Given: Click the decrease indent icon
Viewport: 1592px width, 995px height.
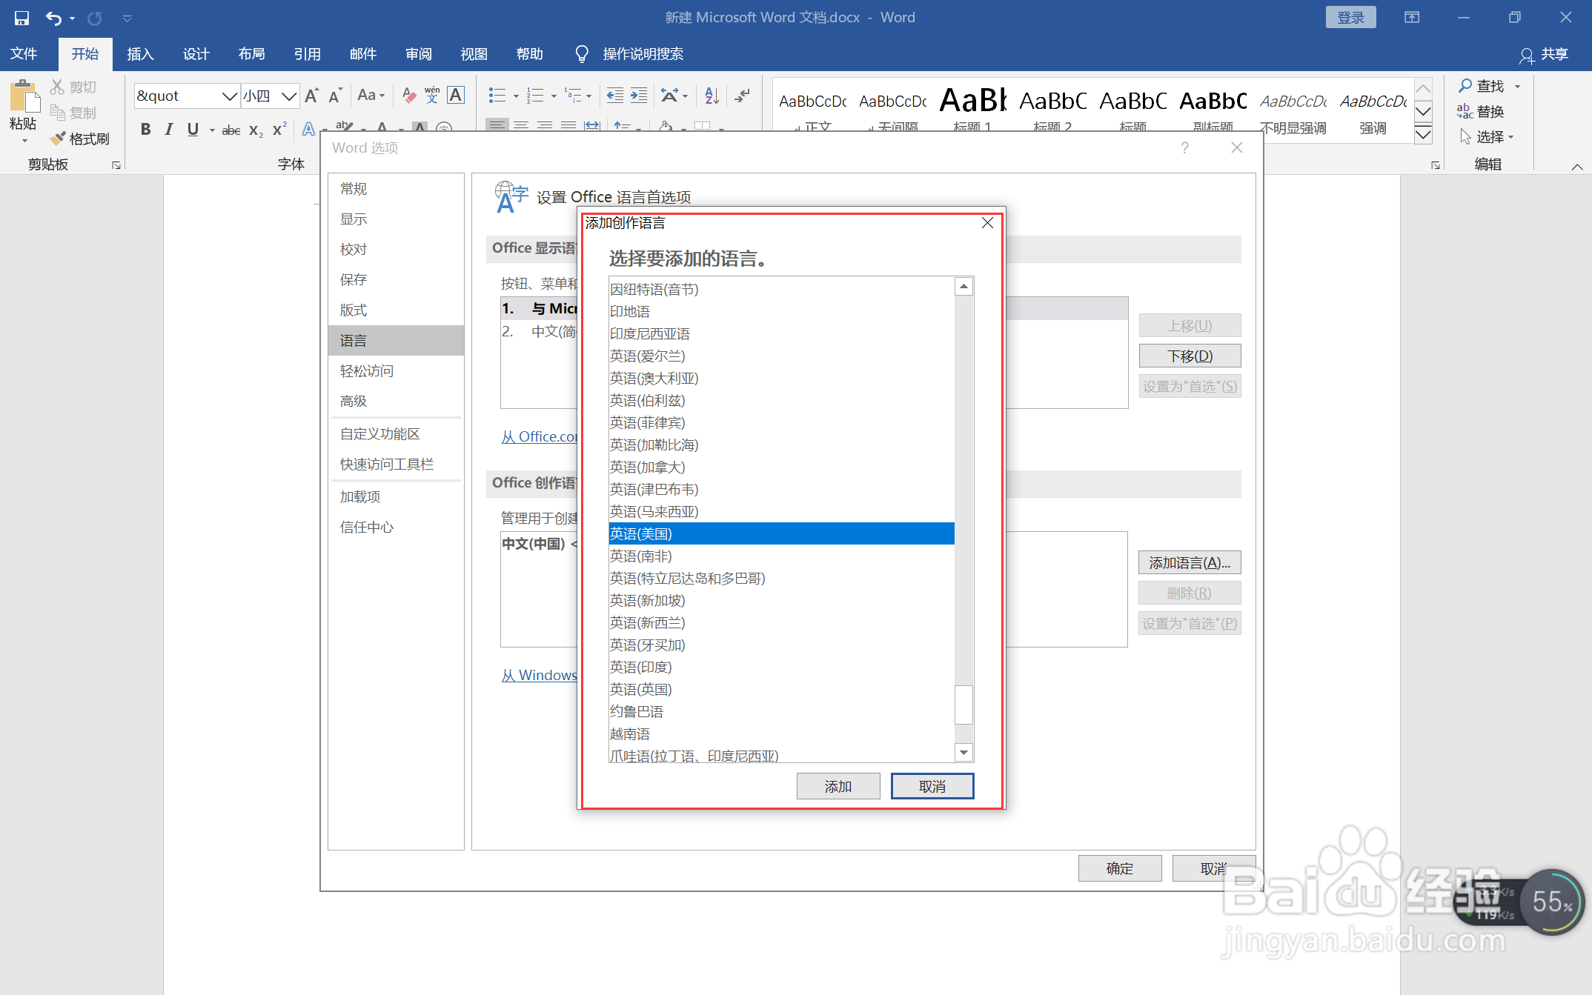Looking at the screenshot, I should pyautogui.click(x=615, y=96).
